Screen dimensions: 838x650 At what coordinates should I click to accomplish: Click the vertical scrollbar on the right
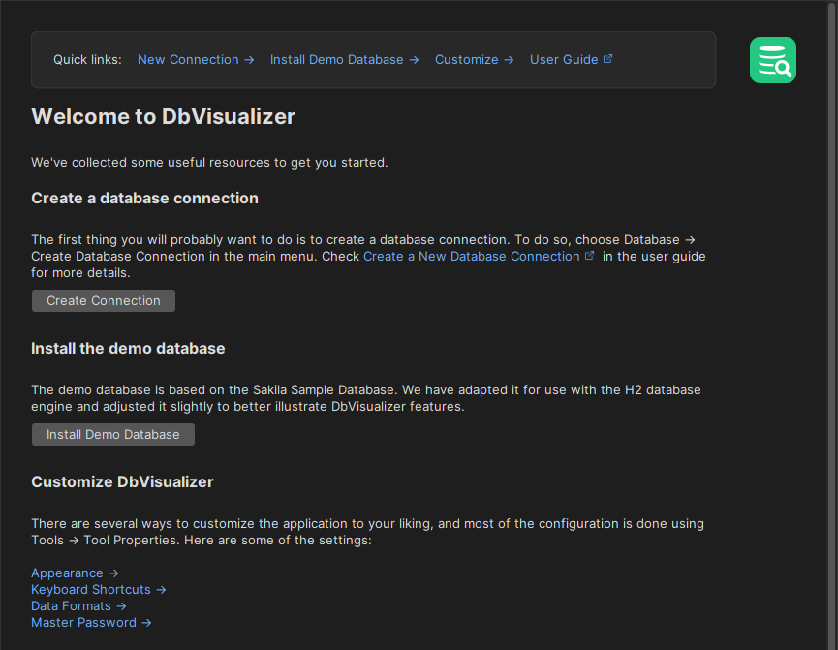pyautogui.click(x=832, y=325)
